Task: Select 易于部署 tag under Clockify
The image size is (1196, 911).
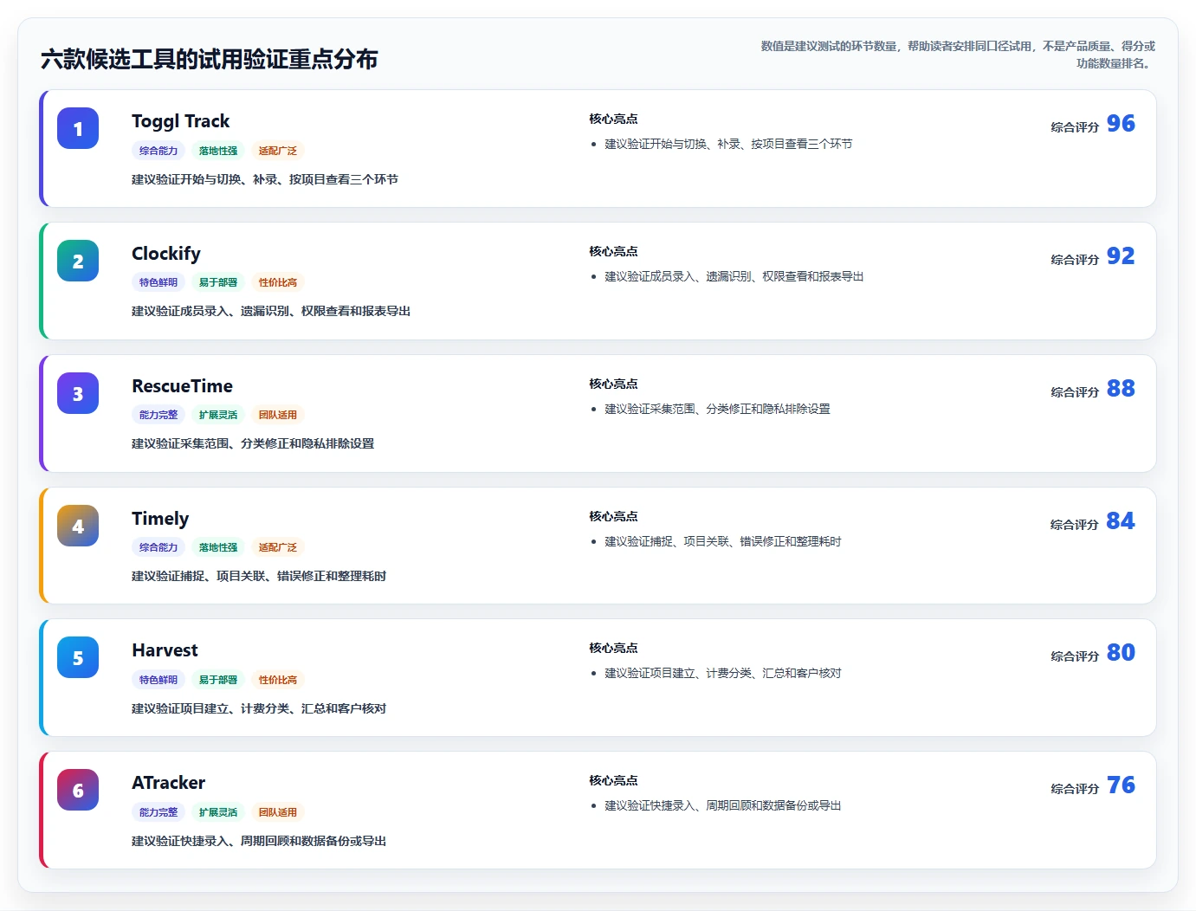Action: pos(218,282)
